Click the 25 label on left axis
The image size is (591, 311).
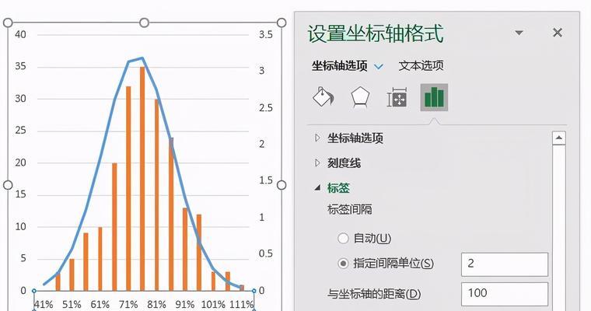20,131
